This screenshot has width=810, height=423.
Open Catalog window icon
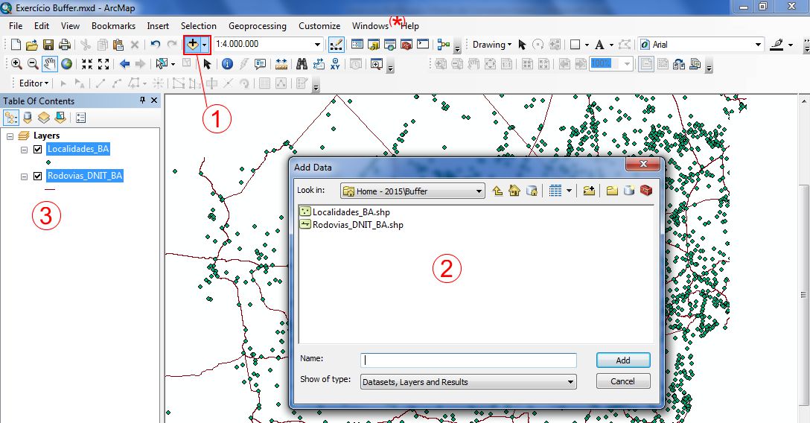point(374,45)
